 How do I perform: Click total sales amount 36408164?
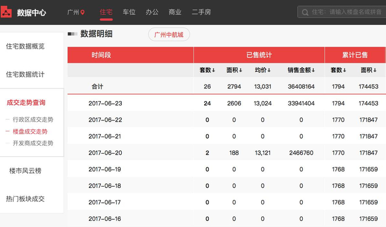click(301, 87)
